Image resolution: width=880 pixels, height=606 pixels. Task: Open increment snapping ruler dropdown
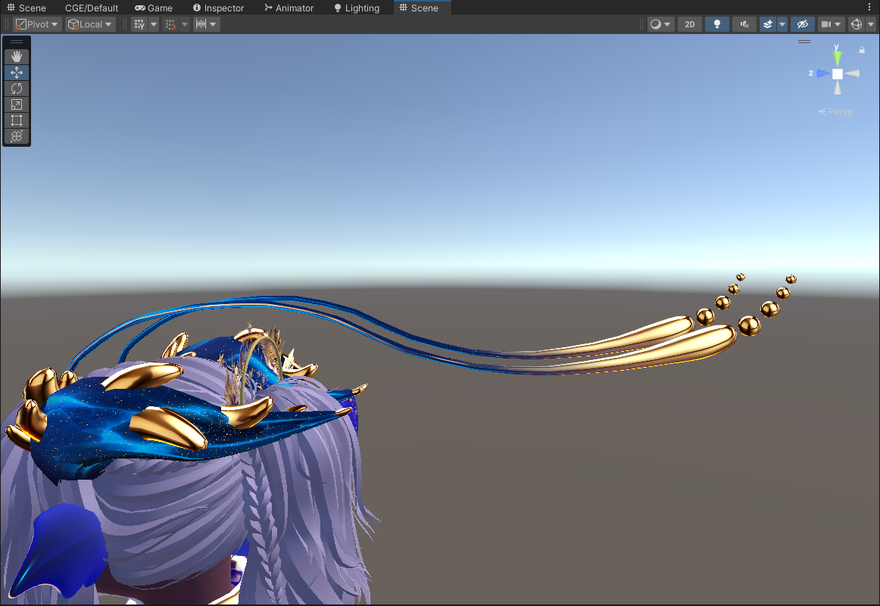tap(206, 24)
